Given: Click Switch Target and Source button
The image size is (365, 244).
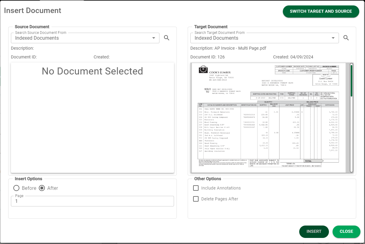Looking at the screenshot, I should tap(321, 12).
